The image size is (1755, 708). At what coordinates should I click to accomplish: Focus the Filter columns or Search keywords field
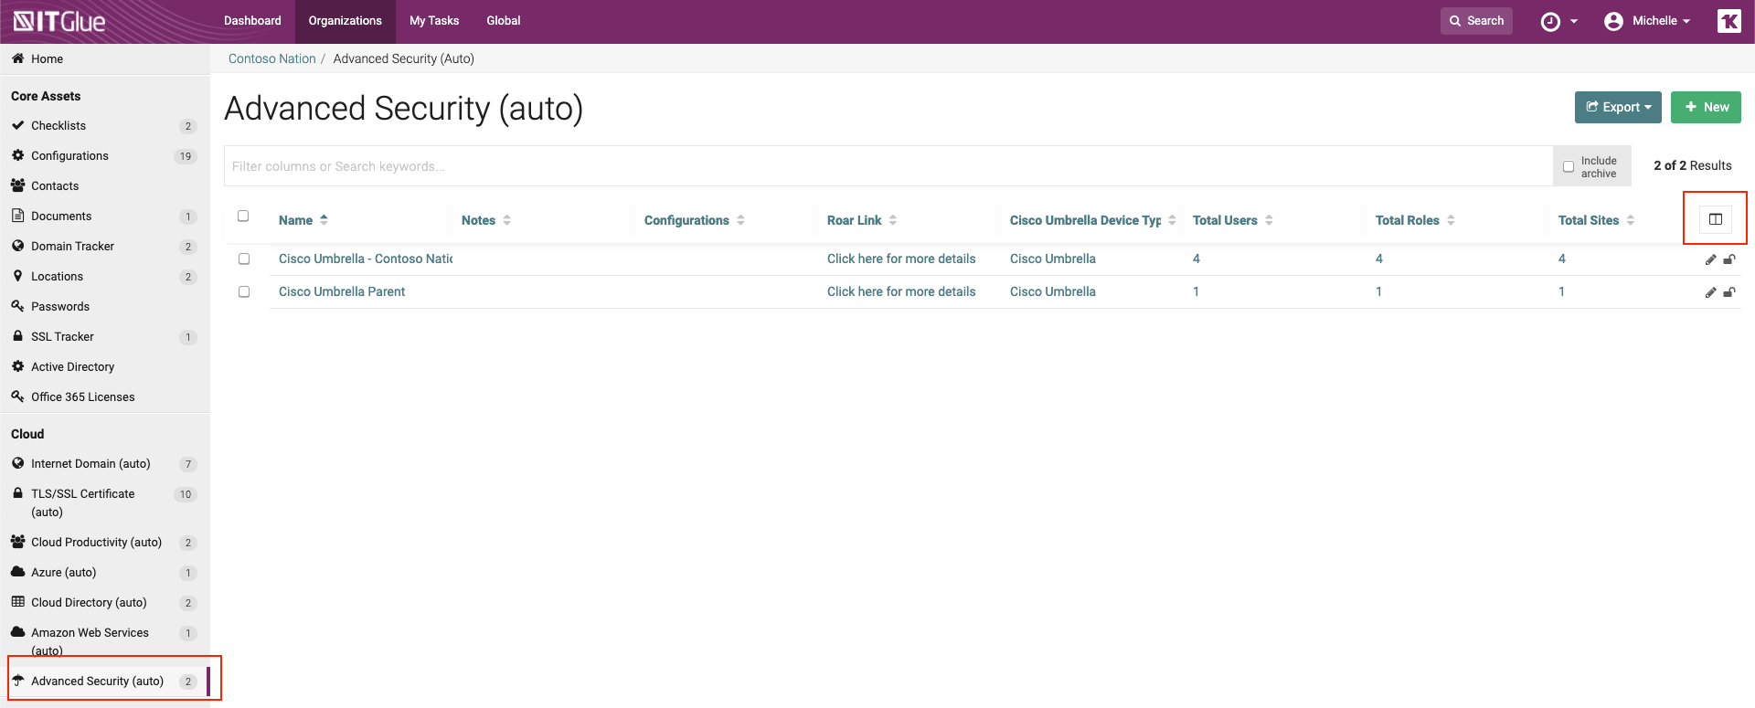click(x=888, y=166)
